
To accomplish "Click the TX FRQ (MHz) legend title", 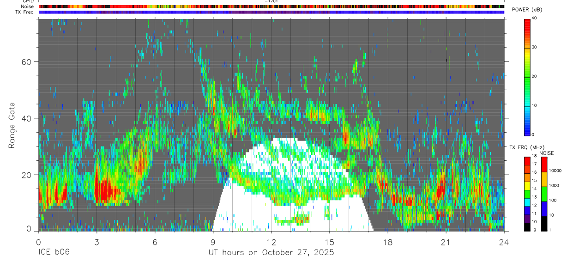I will [x=527, y=147].
